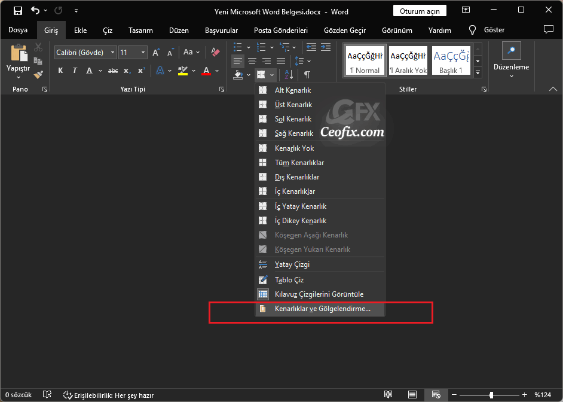
Task: Click the Oturum açın sign-in button
Action: [x=420, y=11]
